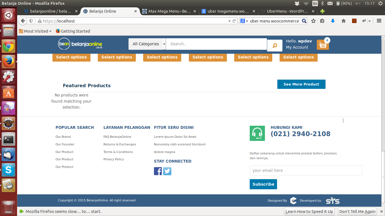This screenshot has height=216, width=385.
Task: Open the downloads arrow icon
Action: pyautogui.click(x=333, y=21)
